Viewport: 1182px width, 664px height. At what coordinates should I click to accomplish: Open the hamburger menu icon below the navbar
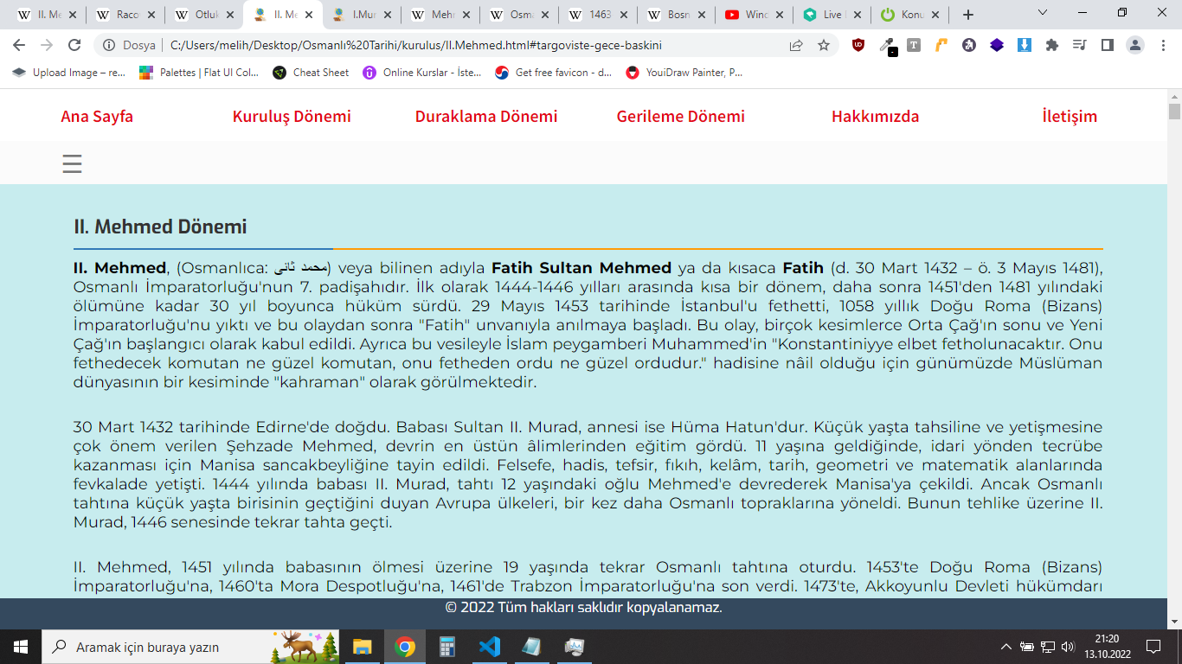(73, 163)
